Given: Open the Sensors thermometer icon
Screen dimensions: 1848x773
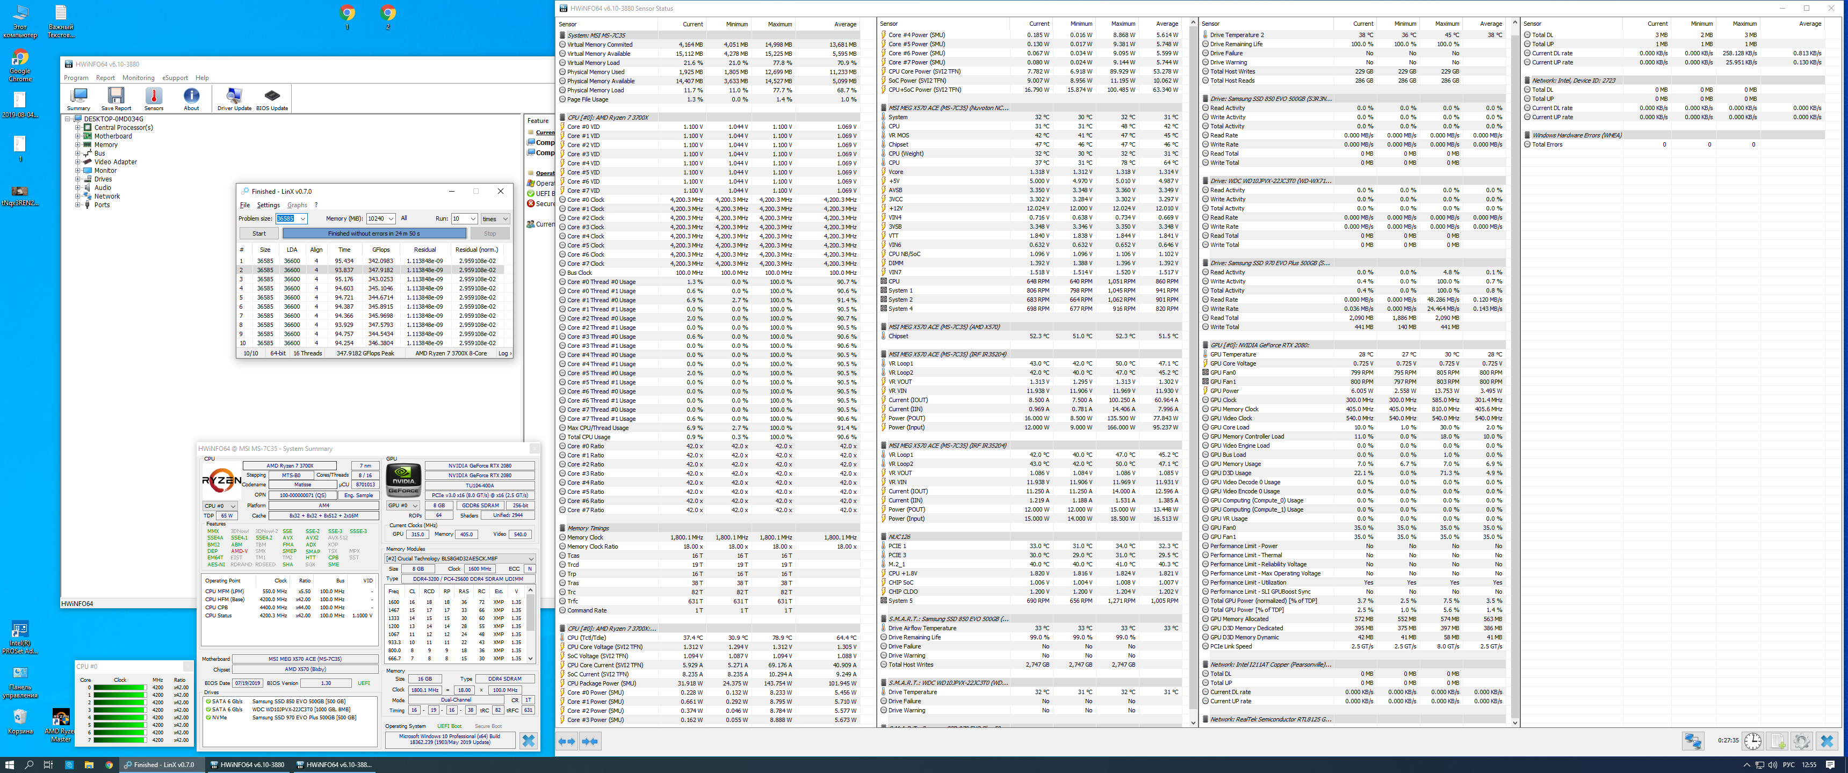Looking at the screenshot, I should pos(154,99).
